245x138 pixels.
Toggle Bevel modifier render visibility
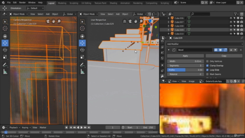216,50
